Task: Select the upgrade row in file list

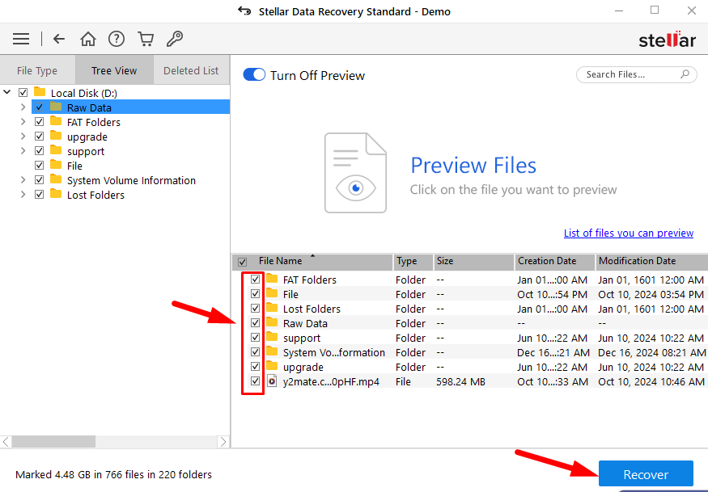Action: [x=469, y=367]
